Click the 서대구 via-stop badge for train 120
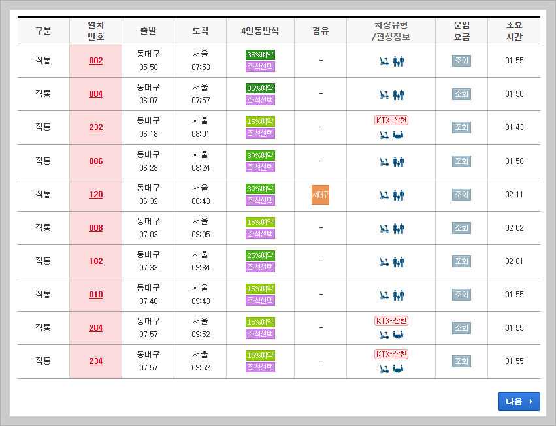The height and width of the screenshot is (426, 556). (320, 194)
